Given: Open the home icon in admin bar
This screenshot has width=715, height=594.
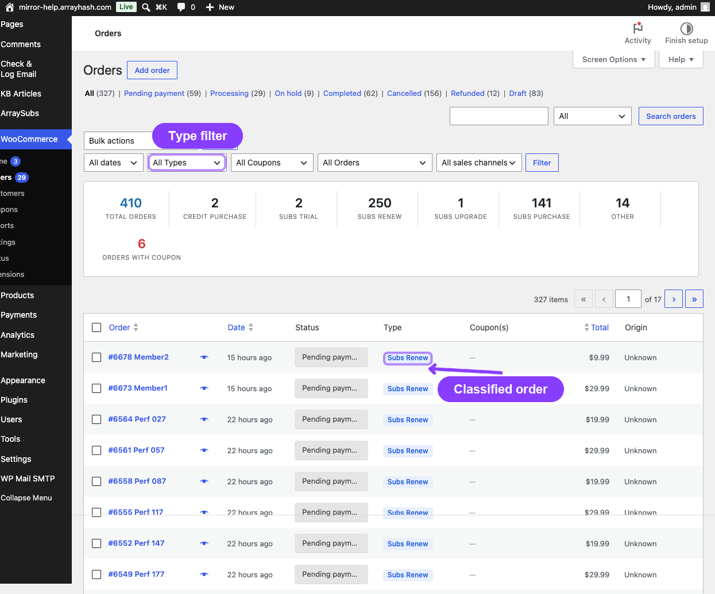Looking at the screenshot, I should click(9, 7).
